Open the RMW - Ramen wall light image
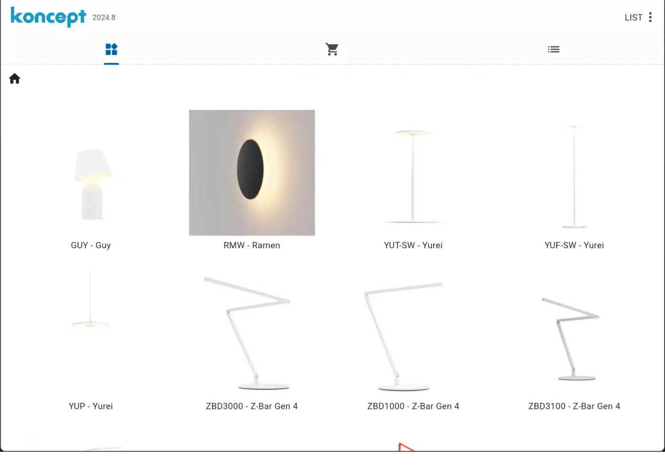The height and width of the screenshot is (471, 665). tap(252, 173)
